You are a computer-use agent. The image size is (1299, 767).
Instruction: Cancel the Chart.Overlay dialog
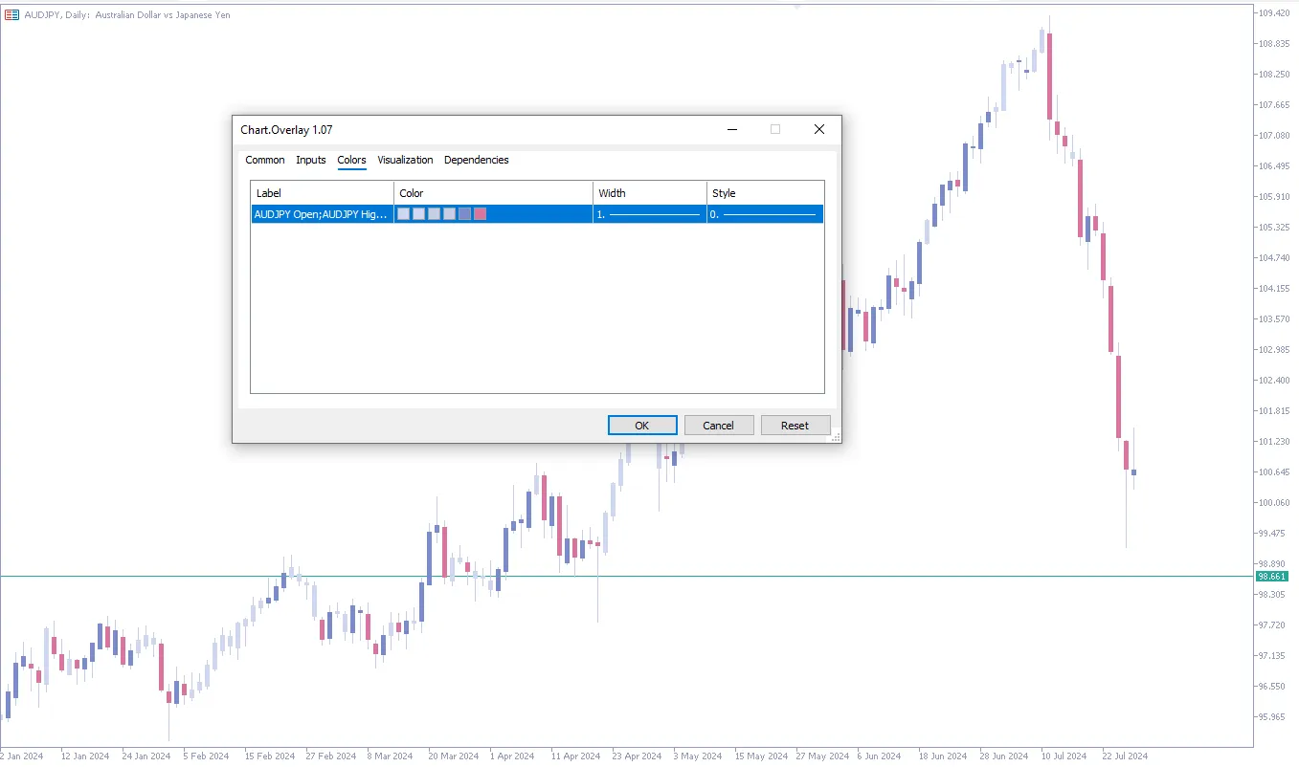[718, 425]
